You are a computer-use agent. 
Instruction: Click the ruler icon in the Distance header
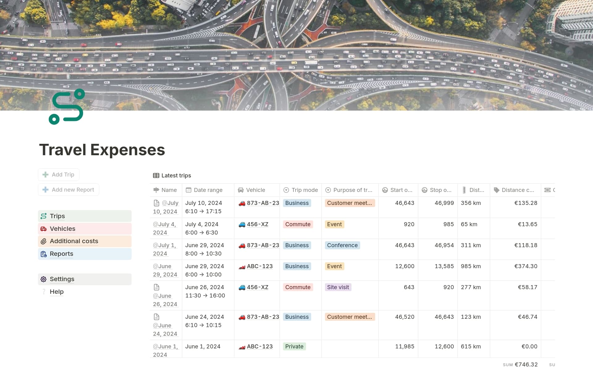[x=464, y=190]
